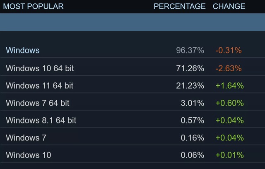The width and height of the screenshot is (265, 169).
Task: Click the Windows 8.1 64 bit entry
Action: 41,121
